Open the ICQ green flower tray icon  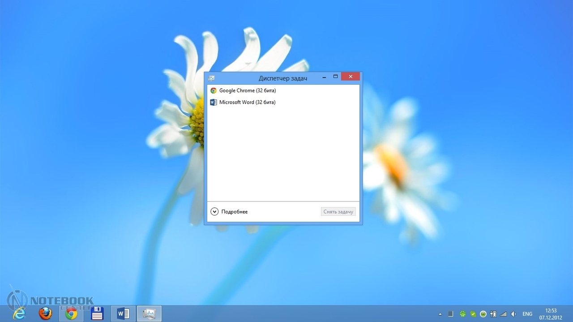click(463, 314)
